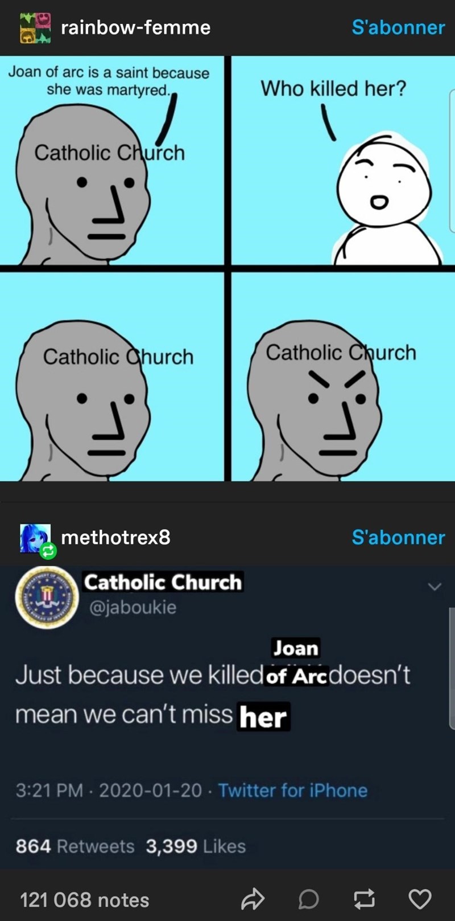
Task: Open the @jaboukie handle
Action: [x=133, y=607]
